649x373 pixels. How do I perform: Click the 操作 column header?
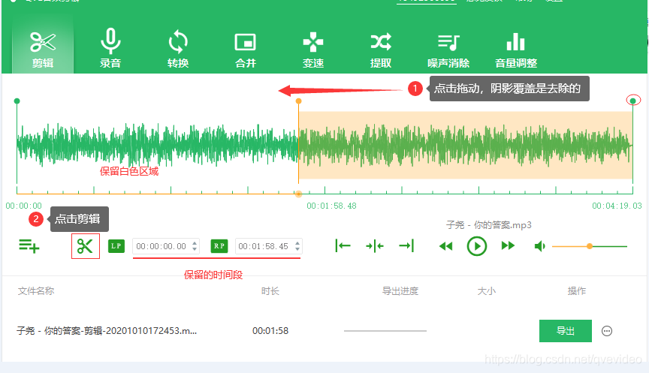click(577, 291)
